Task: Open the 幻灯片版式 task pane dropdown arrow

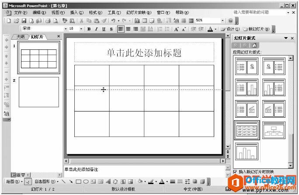Action: (286, 38)
